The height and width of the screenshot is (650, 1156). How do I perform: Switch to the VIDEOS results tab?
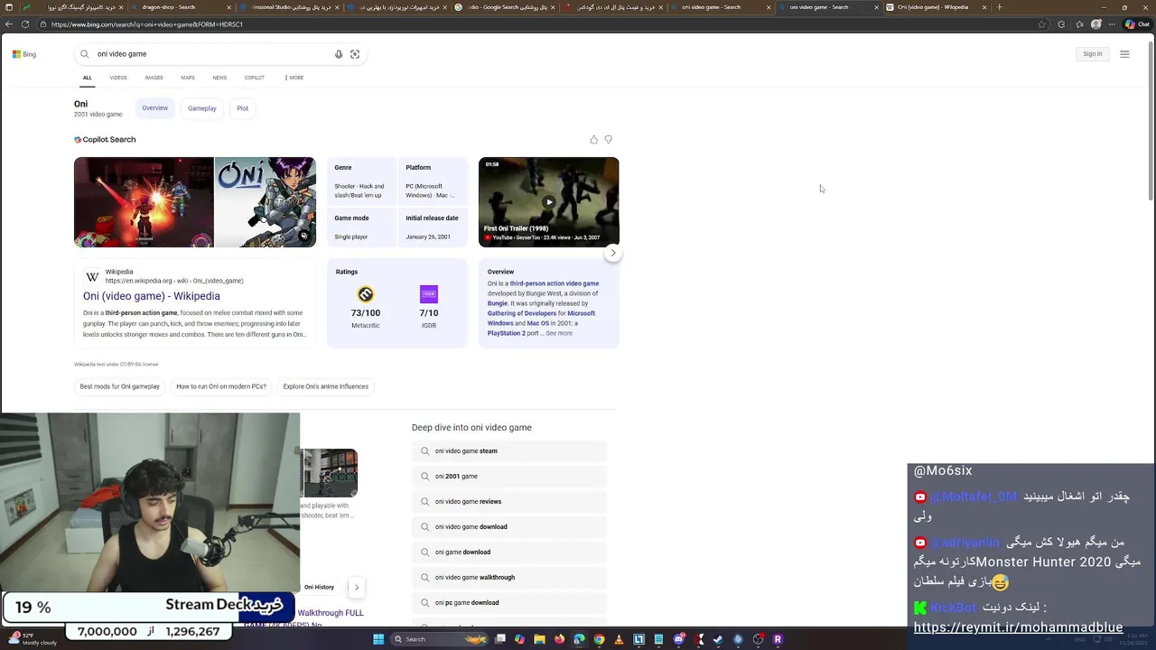pyautogui.click(x=118, y=78)
